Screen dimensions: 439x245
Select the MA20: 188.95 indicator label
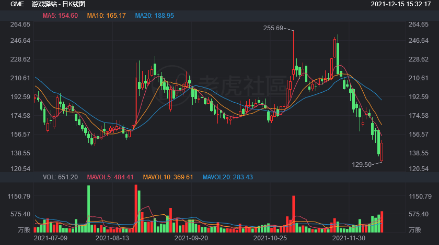(x=155, y=16)
